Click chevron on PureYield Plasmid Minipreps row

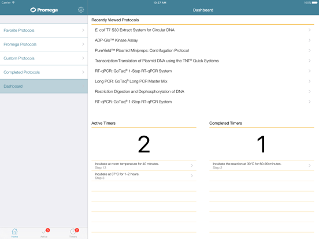pyautogui.click(x=309, y=51)
